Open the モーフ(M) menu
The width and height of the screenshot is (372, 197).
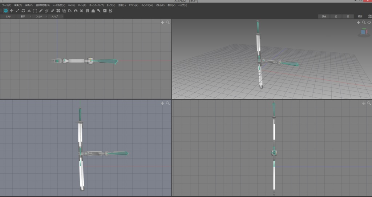click(111, 5)
